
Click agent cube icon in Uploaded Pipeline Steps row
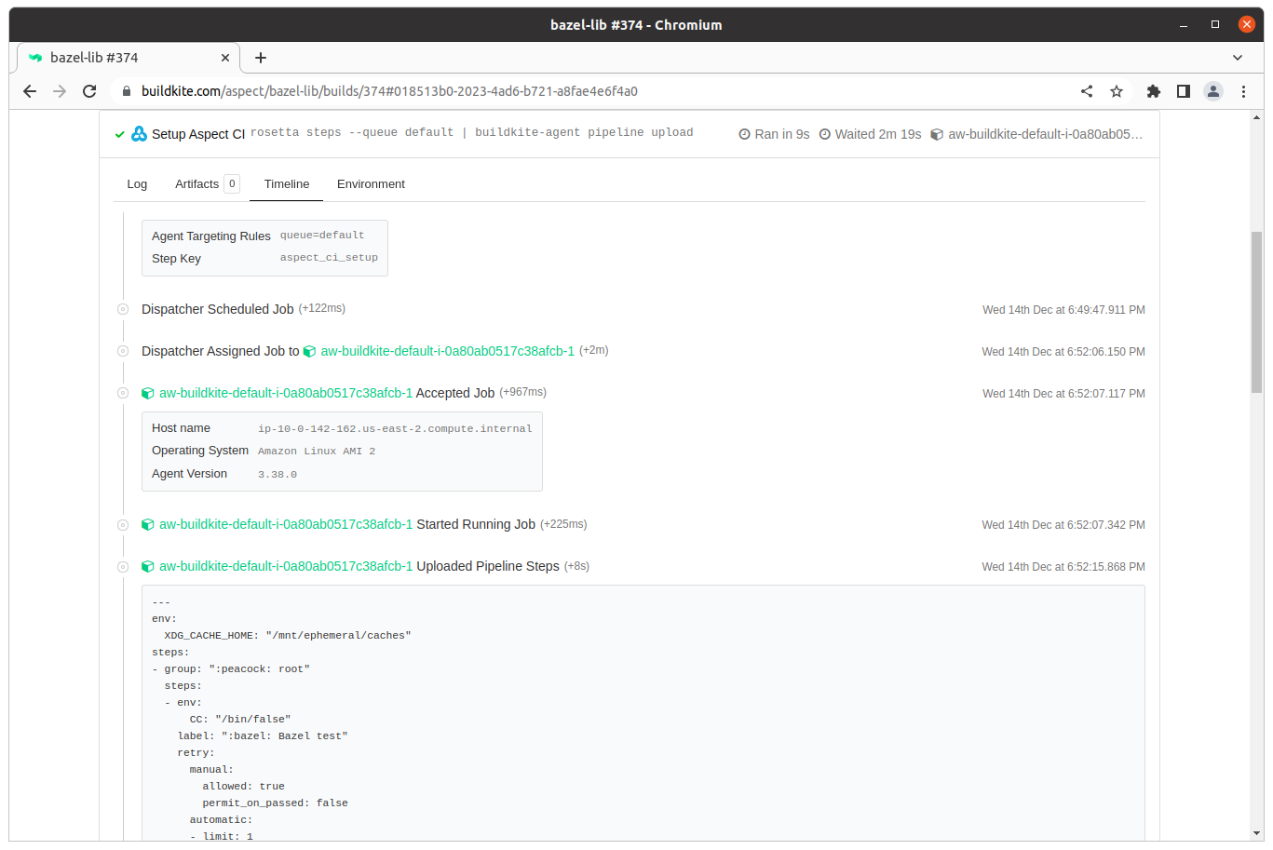pyautogui.click(x=148, y=566)
